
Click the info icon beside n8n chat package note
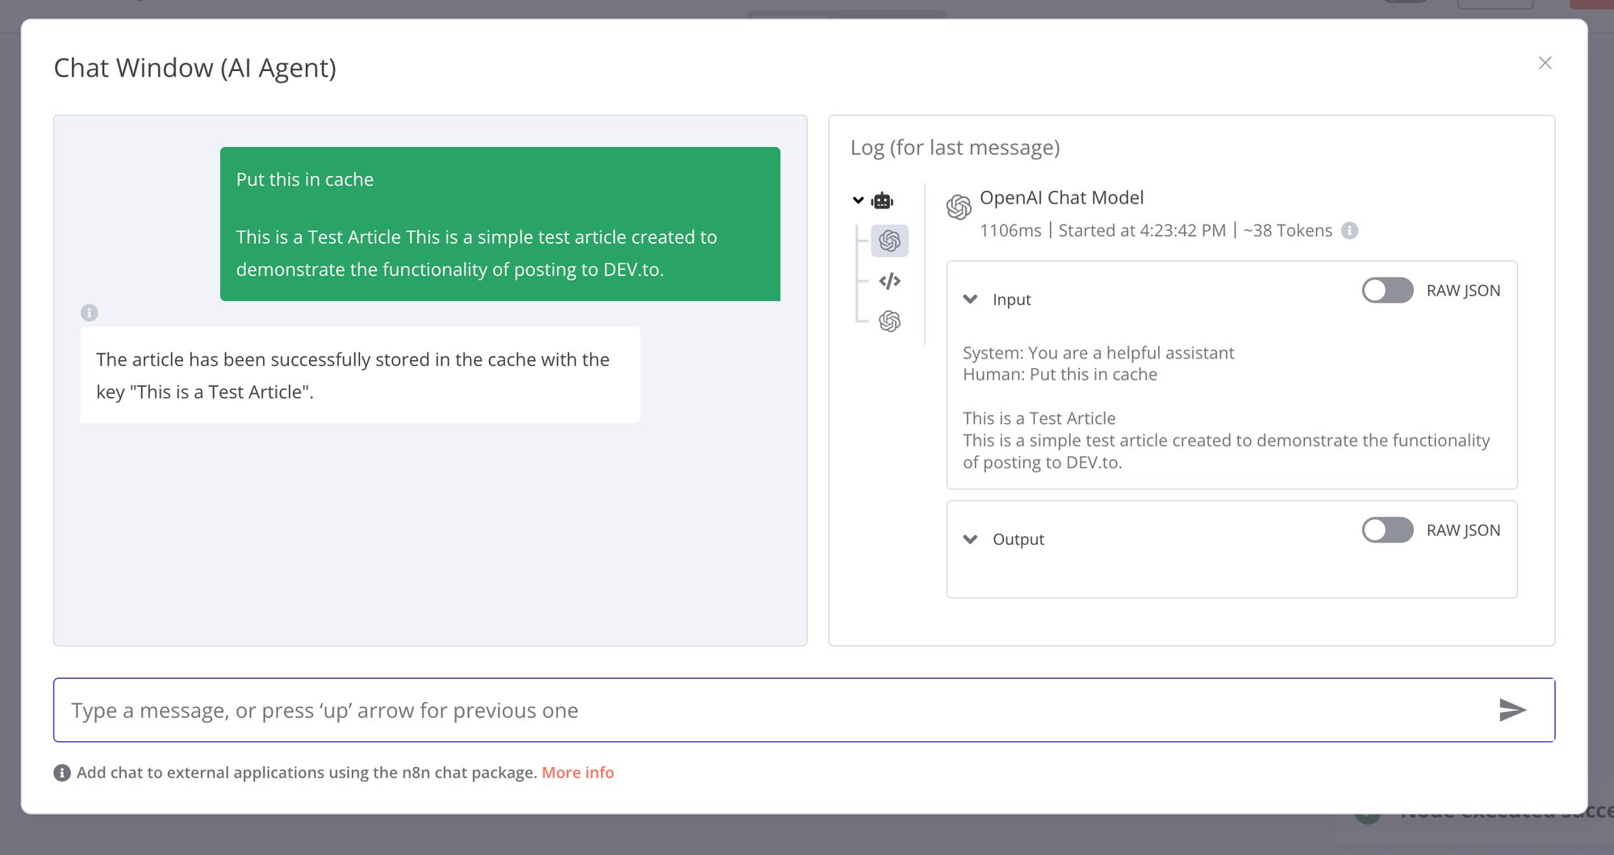tap(62, 773)
